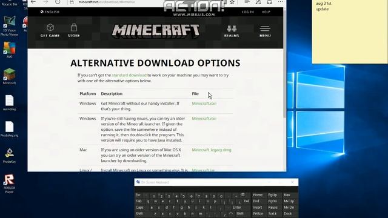Tap the g key on On-Screen Keyboard

point(181,208)
